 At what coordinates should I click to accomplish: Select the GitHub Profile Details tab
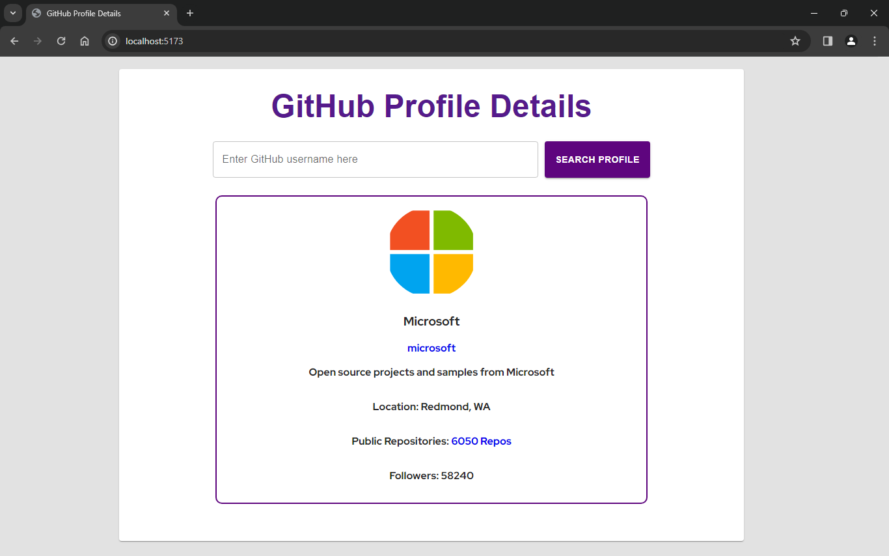point(101,13)
